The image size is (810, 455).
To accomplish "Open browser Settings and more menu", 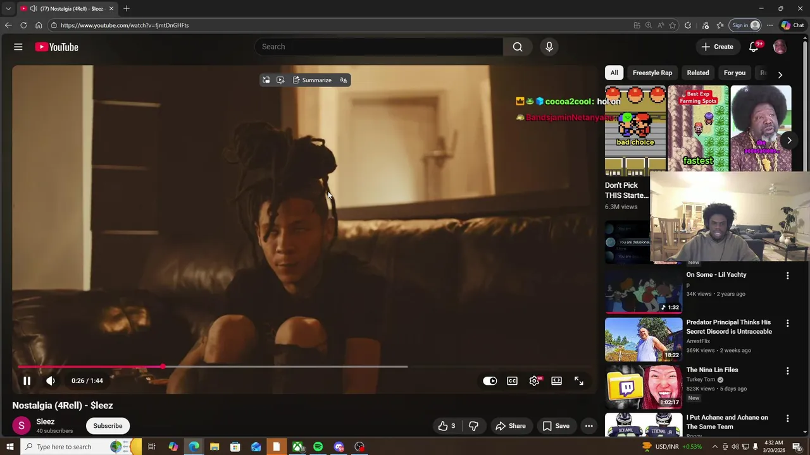I will point(769,25).
